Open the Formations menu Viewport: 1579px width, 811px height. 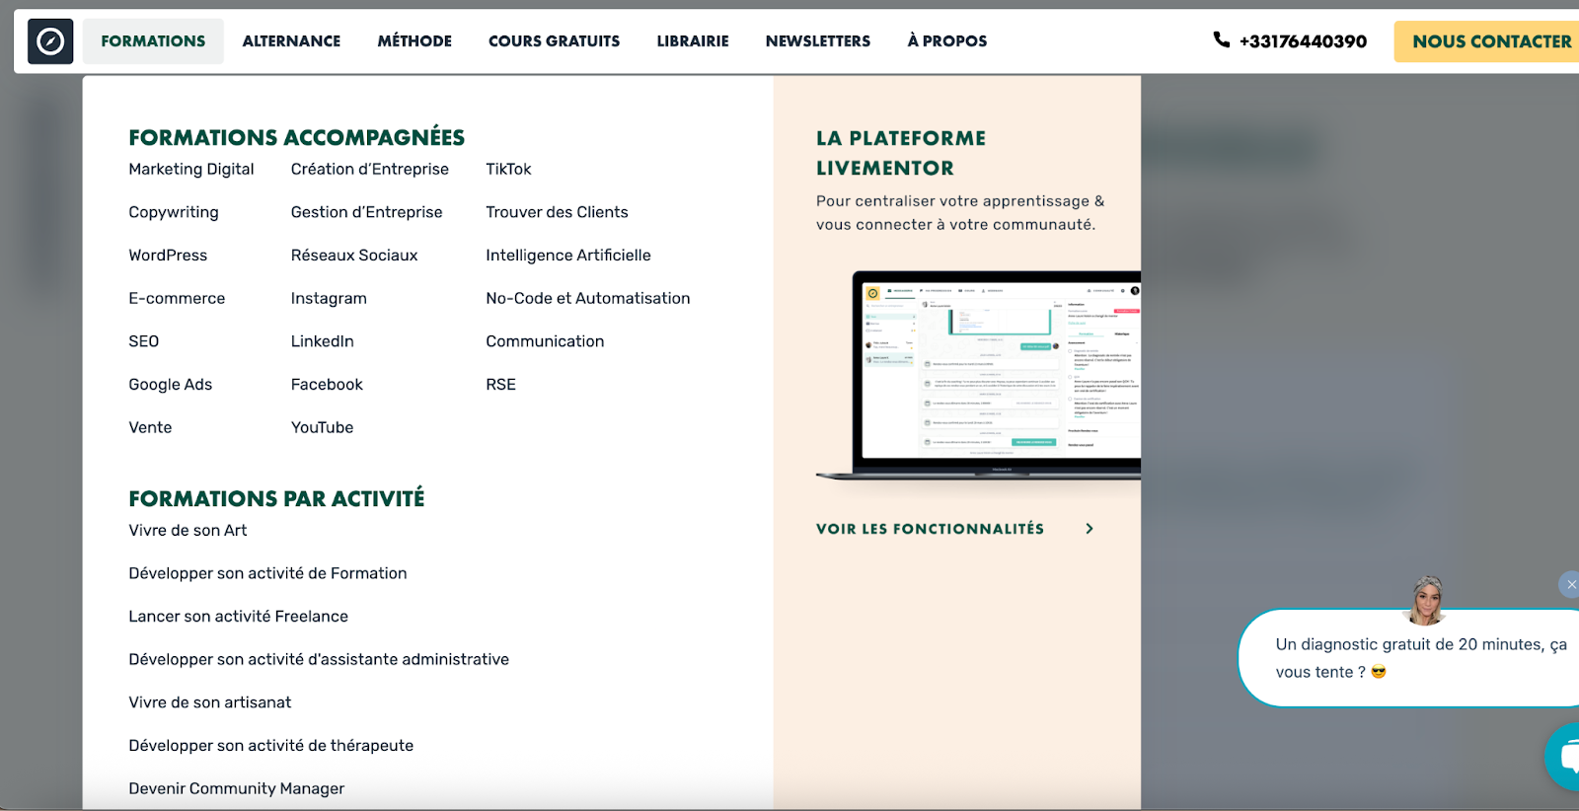(x=153, y=41)
